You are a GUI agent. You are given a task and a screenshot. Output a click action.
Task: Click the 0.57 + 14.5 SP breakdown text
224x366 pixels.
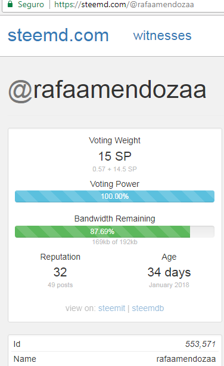pos(114,169)
